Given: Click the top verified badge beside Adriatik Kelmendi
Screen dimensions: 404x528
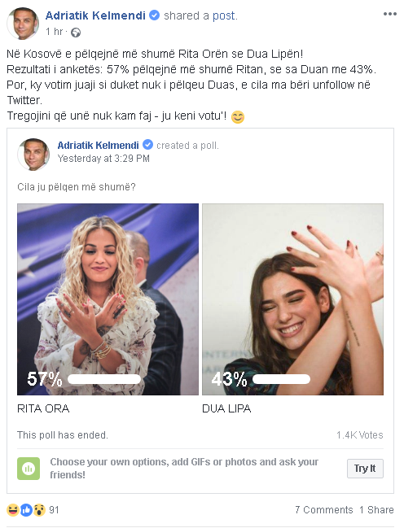Looking at the screenshot, I should tap(154, 15).
